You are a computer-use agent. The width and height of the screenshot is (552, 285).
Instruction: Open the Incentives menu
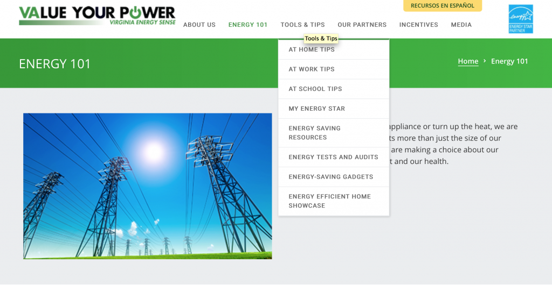(418, 25)
